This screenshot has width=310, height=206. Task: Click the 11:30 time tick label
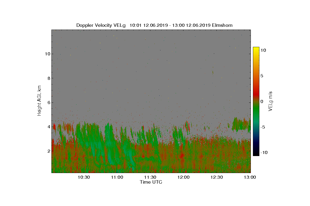click(150, 177)
